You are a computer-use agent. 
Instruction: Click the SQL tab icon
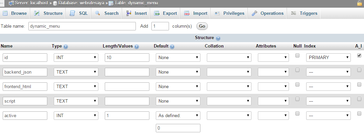[72, 13]
